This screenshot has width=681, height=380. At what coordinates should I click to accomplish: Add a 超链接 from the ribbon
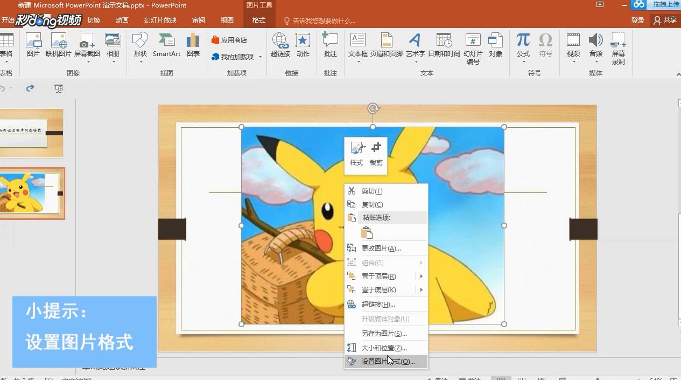click(x=280, y=45)
